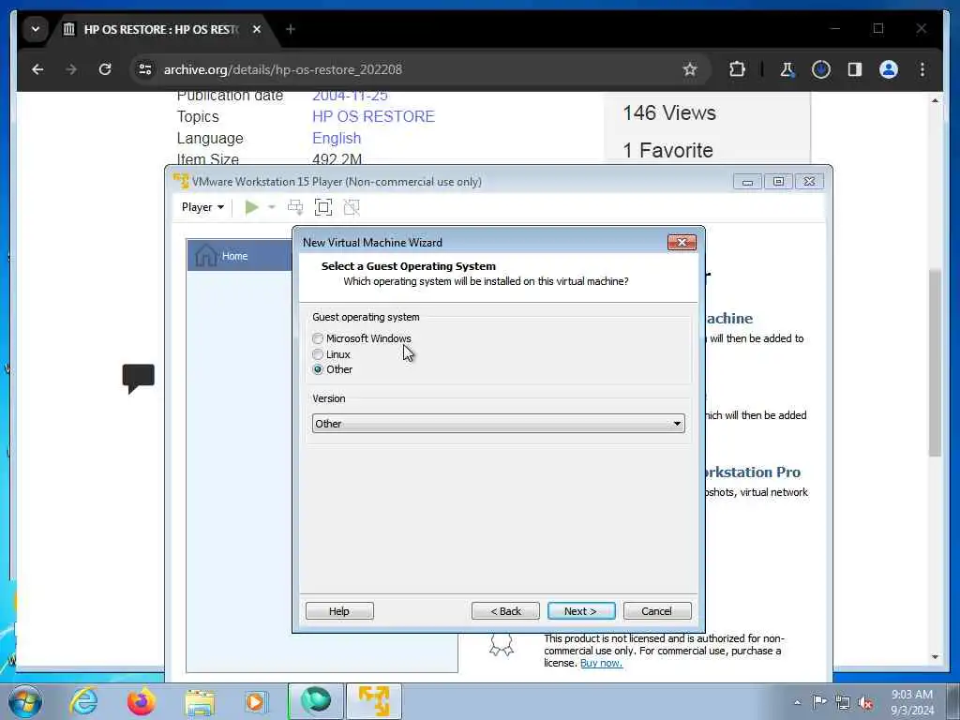Toggle the browser side panel icon
960x720 pixels.
point(855,69)
